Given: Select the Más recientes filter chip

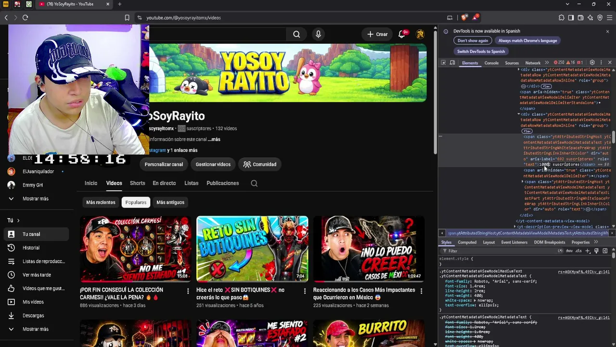Looking at the screenshot, I should tap(101, 202).
